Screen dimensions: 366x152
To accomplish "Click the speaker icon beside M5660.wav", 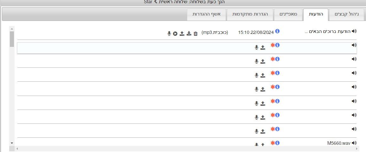I will pos(354,143).
